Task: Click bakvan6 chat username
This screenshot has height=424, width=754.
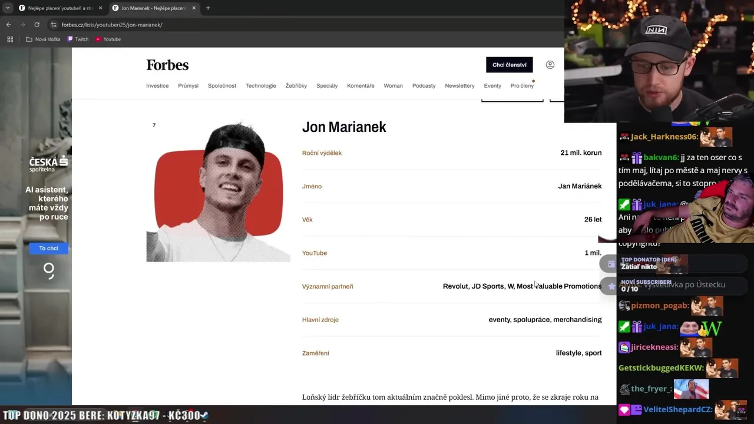Action: click(x=660, y=158)
